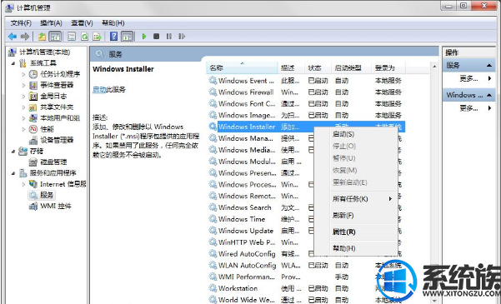Image resolution: width=501 pixels, height=304 pixels.
Task: Select Internet 信息服务 tree node
Action: coord(63,184)
